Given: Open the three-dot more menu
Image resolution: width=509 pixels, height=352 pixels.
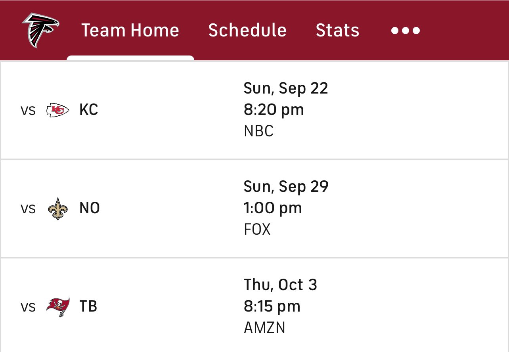Looking at the screenshot, I should pyautogui.click(x=405, y=31).
